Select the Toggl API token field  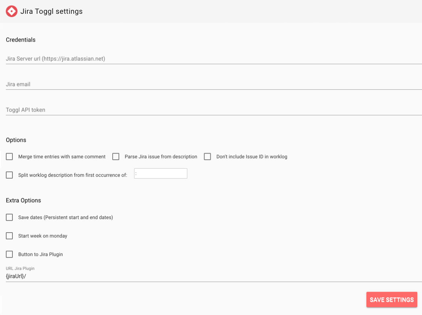(214, 110)
